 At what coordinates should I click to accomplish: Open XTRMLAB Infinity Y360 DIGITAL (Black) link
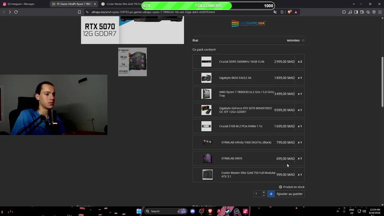click(x=246, y=142)
